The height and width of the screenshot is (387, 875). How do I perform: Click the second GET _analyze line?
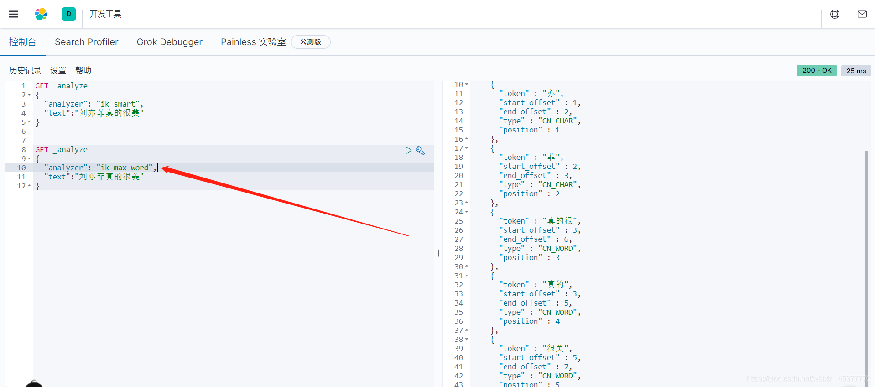click(62, 150)
